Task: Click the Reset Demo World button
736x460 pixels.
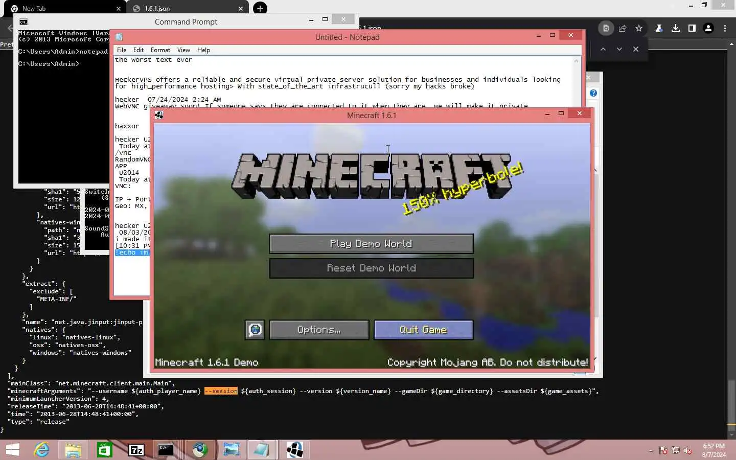Action: [x=371, y=268]
